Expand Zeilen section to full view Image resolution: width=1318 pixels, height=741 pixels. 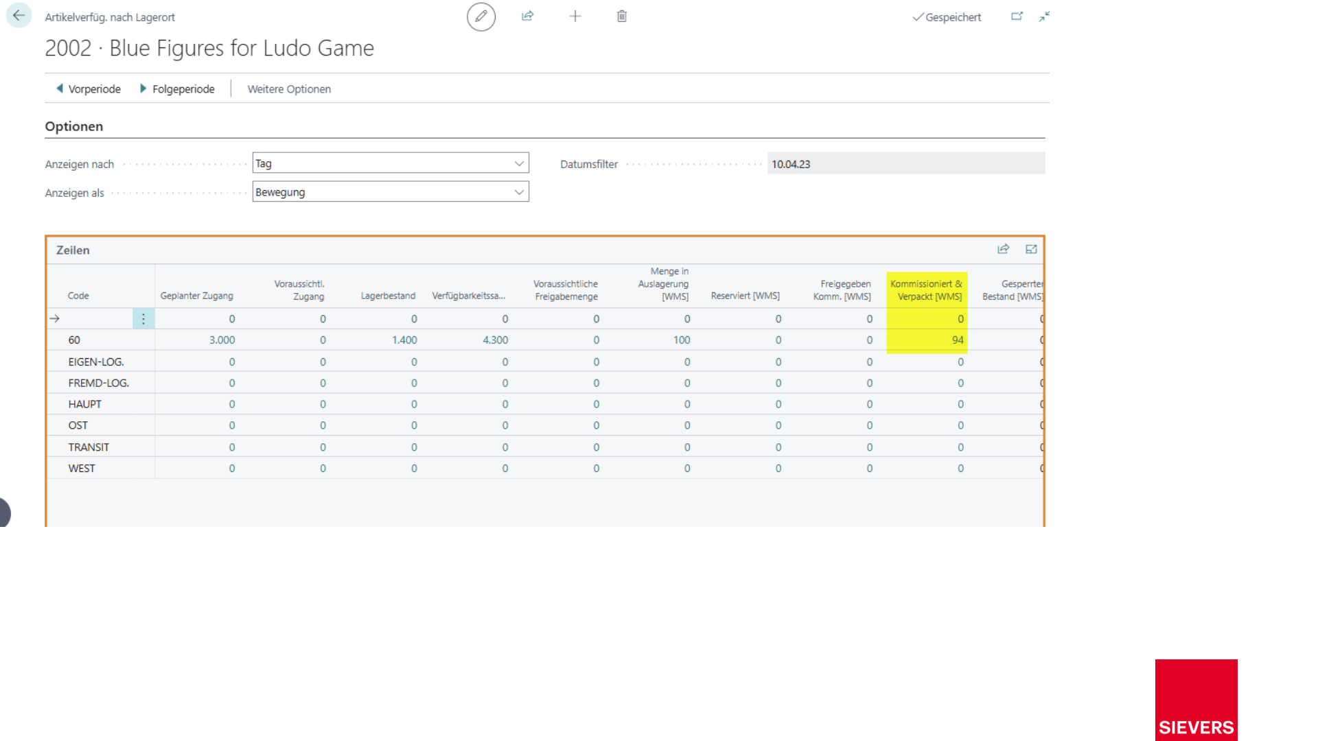coord(1031,249)
